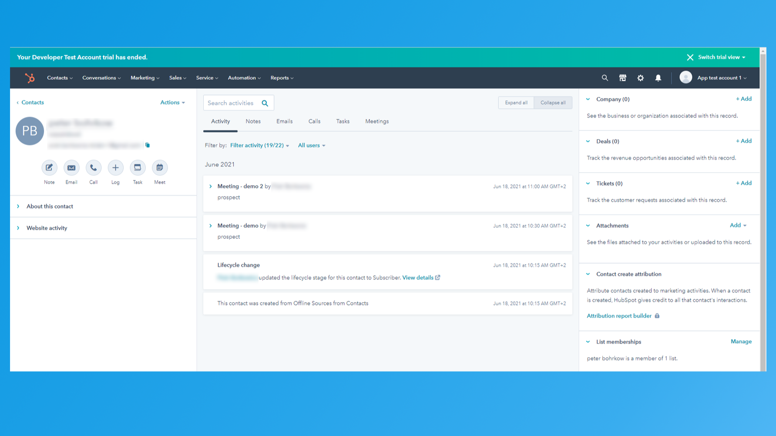Open View details on the Lifecycle change
The image size is (776, 436).
[x=418, y=277]
